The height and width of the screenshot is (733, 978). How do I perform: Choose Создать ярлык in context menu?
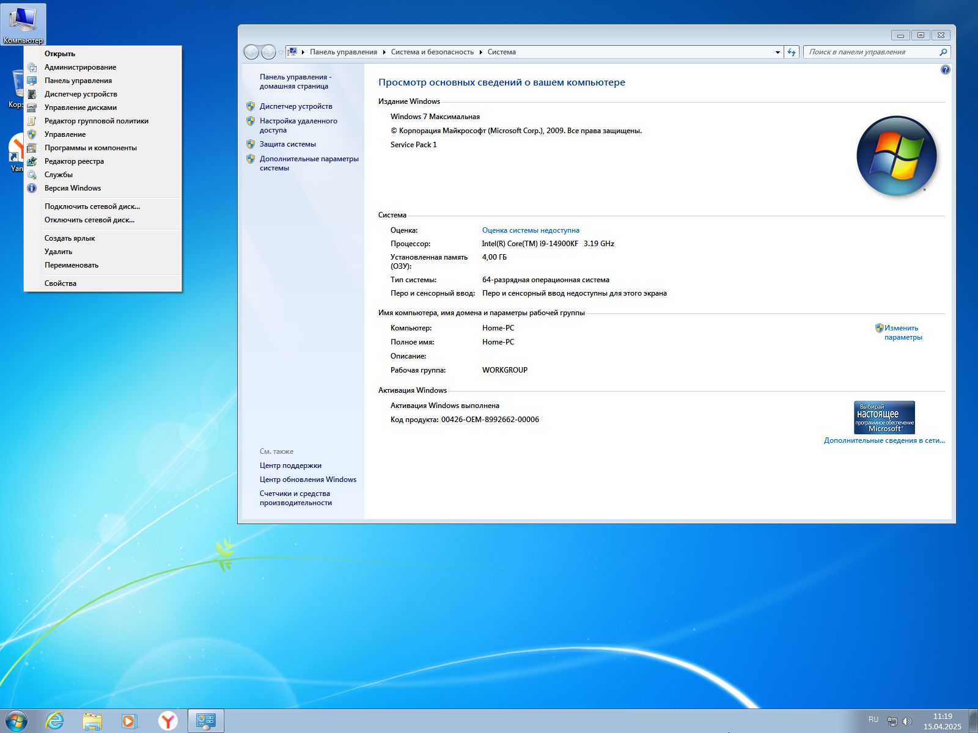[103, 238]
